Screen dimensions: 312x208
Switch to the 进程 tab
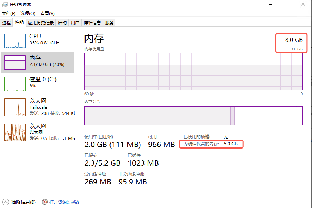point(6,23)
